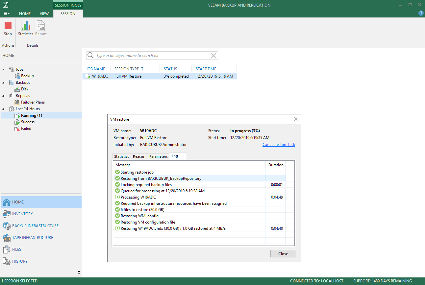Select 'Restoring from BAKICUBUK_BackupRepository' log entry

199,178
